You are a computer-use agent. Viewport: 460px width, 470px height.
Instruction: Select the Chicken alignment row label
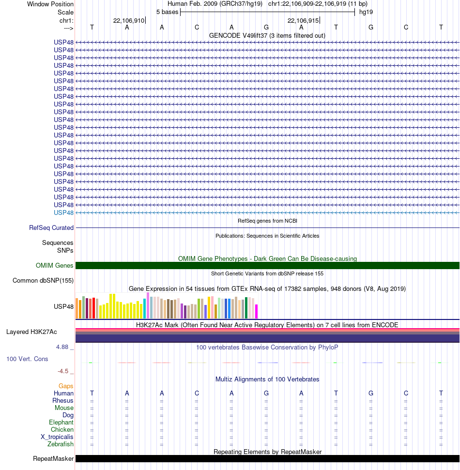[x=62, y=429]
